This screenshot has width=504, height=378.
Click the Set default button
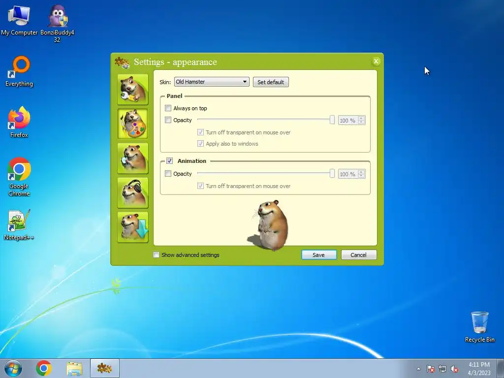click(271, 82)
